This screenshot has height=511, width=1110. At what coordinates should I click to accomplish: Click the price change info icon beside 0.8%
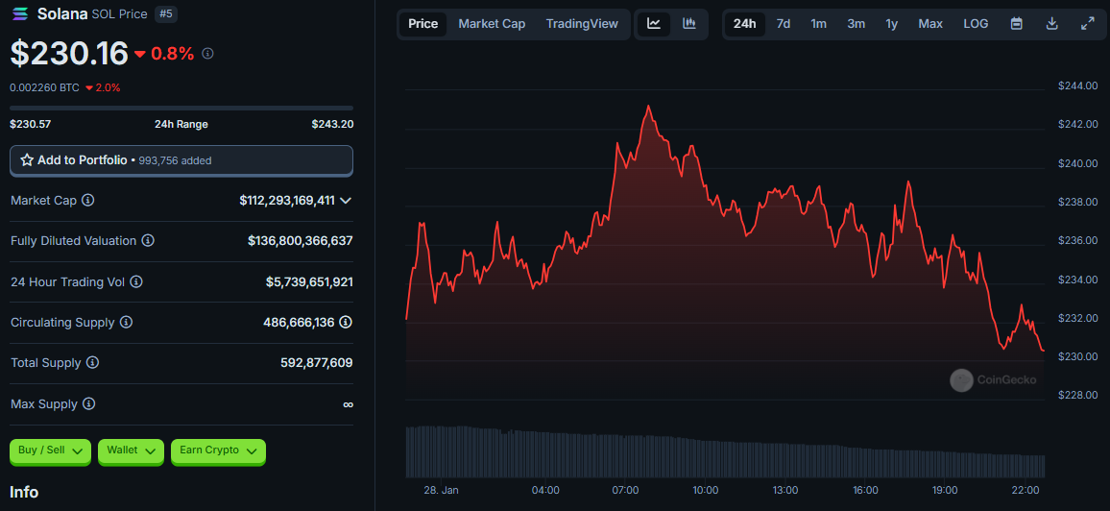click(x=207, y=53)
